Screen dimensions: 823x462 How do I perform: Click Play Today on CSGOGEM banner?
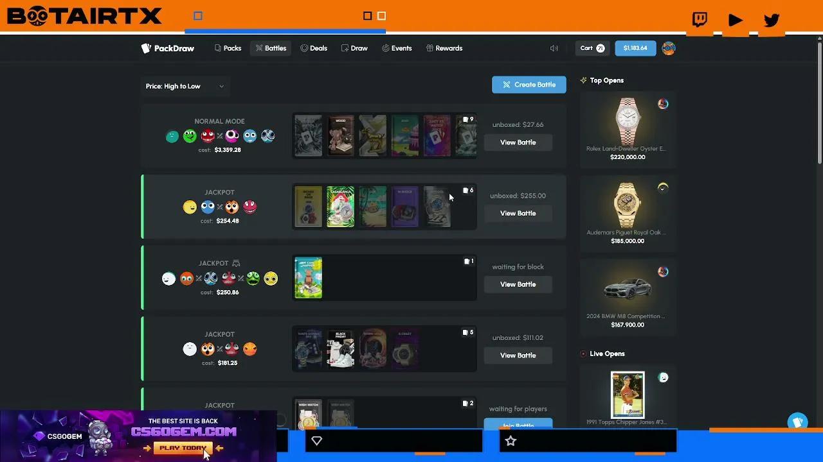(183, 448)
